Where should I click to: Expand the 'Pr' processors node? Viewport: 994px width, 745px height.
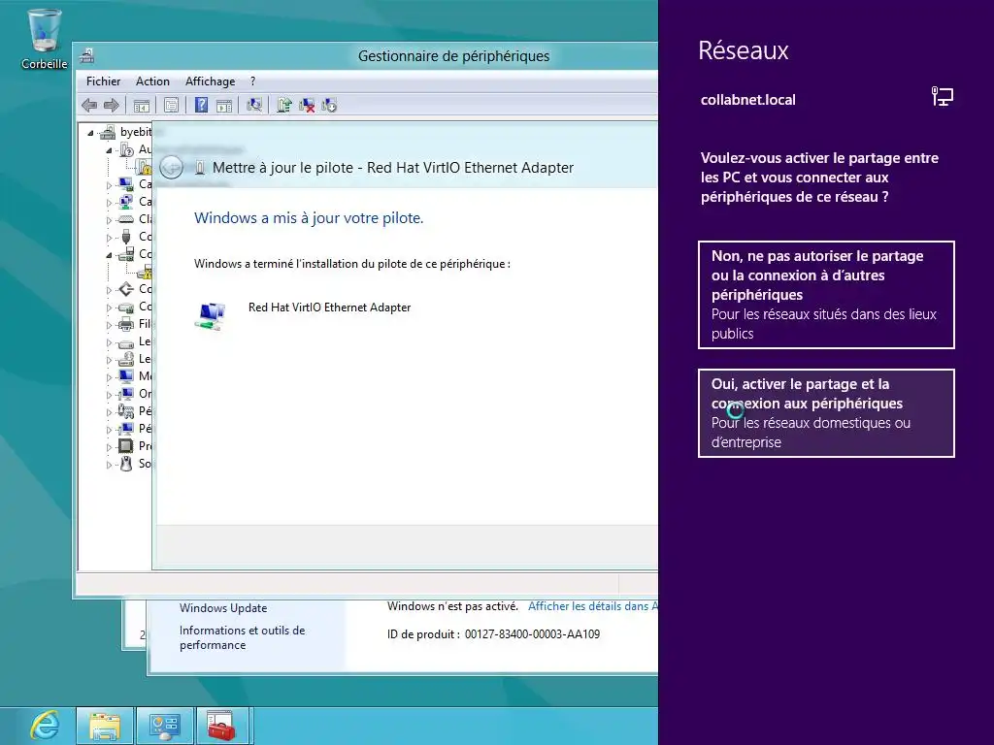pyautogui.click(x=109, y=447)
